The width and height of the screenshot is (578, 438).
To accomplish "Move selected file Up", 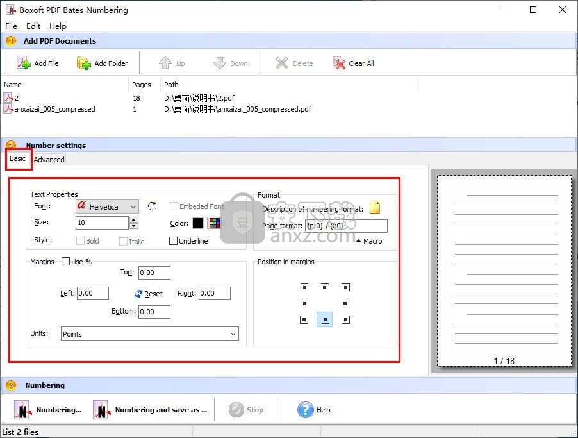I will tap(172, 63).
